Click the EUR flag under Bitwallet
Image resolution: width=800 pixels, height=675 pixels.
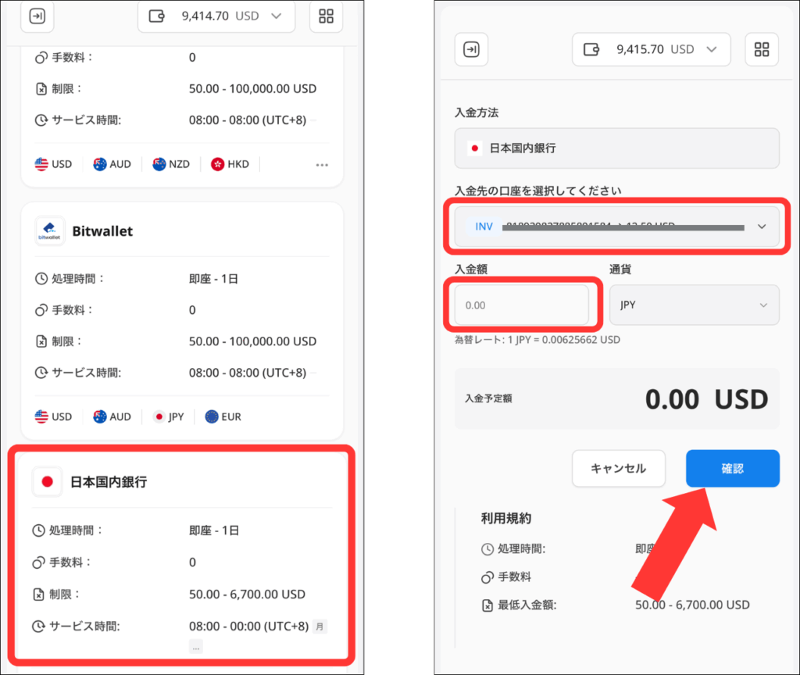click(x=212, y=416)
